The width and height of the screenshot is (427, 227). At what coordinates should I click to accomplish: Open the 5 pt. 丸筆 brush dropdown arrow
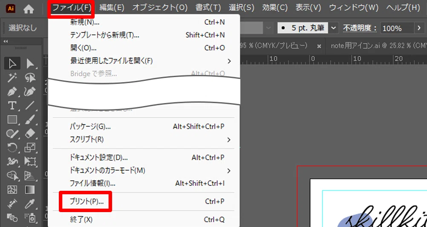334,28
